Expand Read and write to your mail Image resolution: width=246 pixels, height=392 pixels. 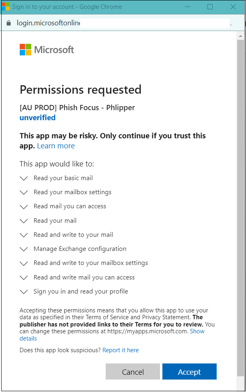pos(24,235)
